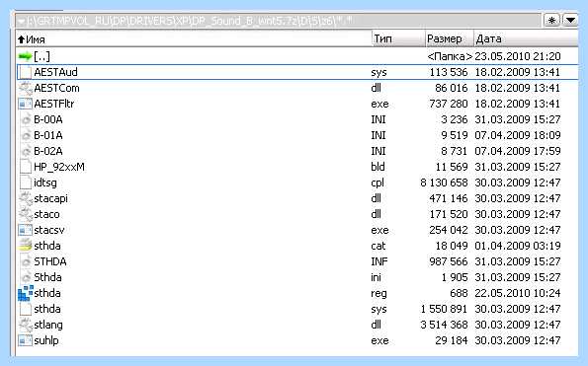Click the size value 3 514 368
Image resolution: width=588 pixels, height=366 pixels.
point(444,325)
